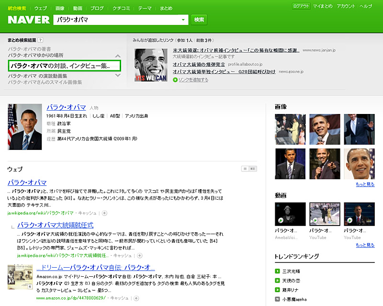This screenshot has height=306, width=383.
Task: Play the YouTube video of Obama at podium
Action: (x=360, y=214)
